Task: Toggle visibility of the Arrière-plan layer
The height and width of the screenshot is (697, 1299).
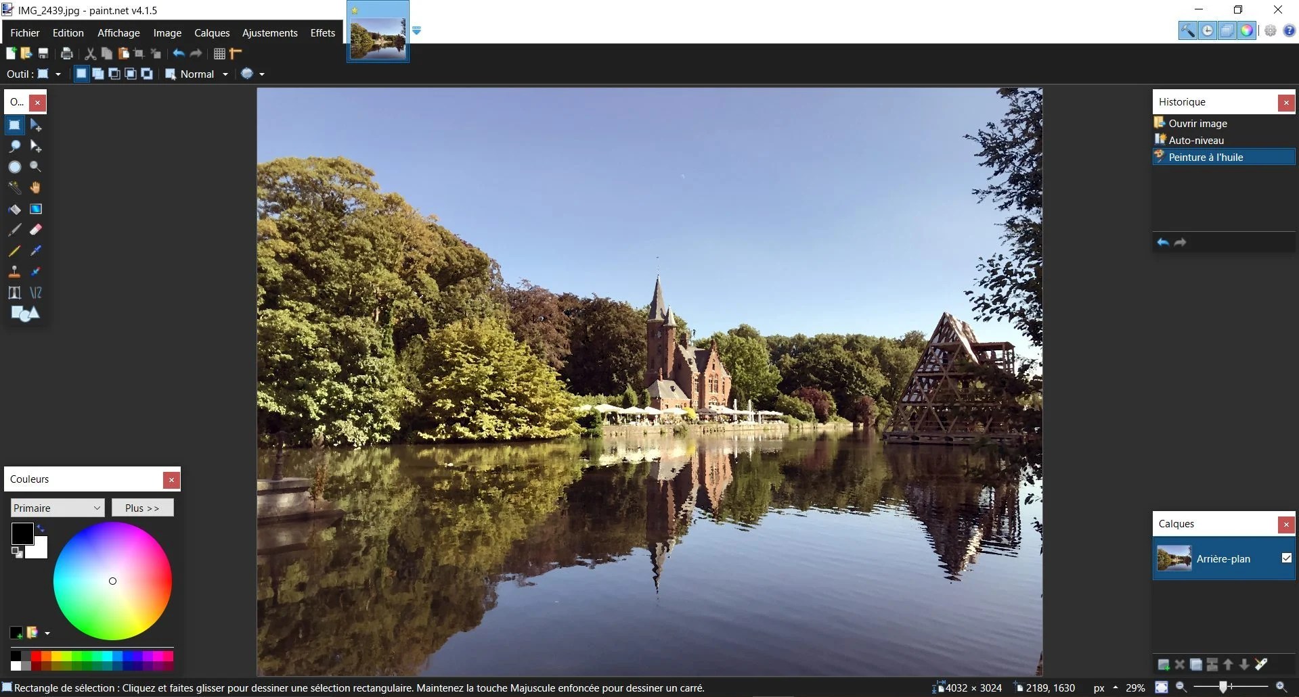Action: [1285, 558]
